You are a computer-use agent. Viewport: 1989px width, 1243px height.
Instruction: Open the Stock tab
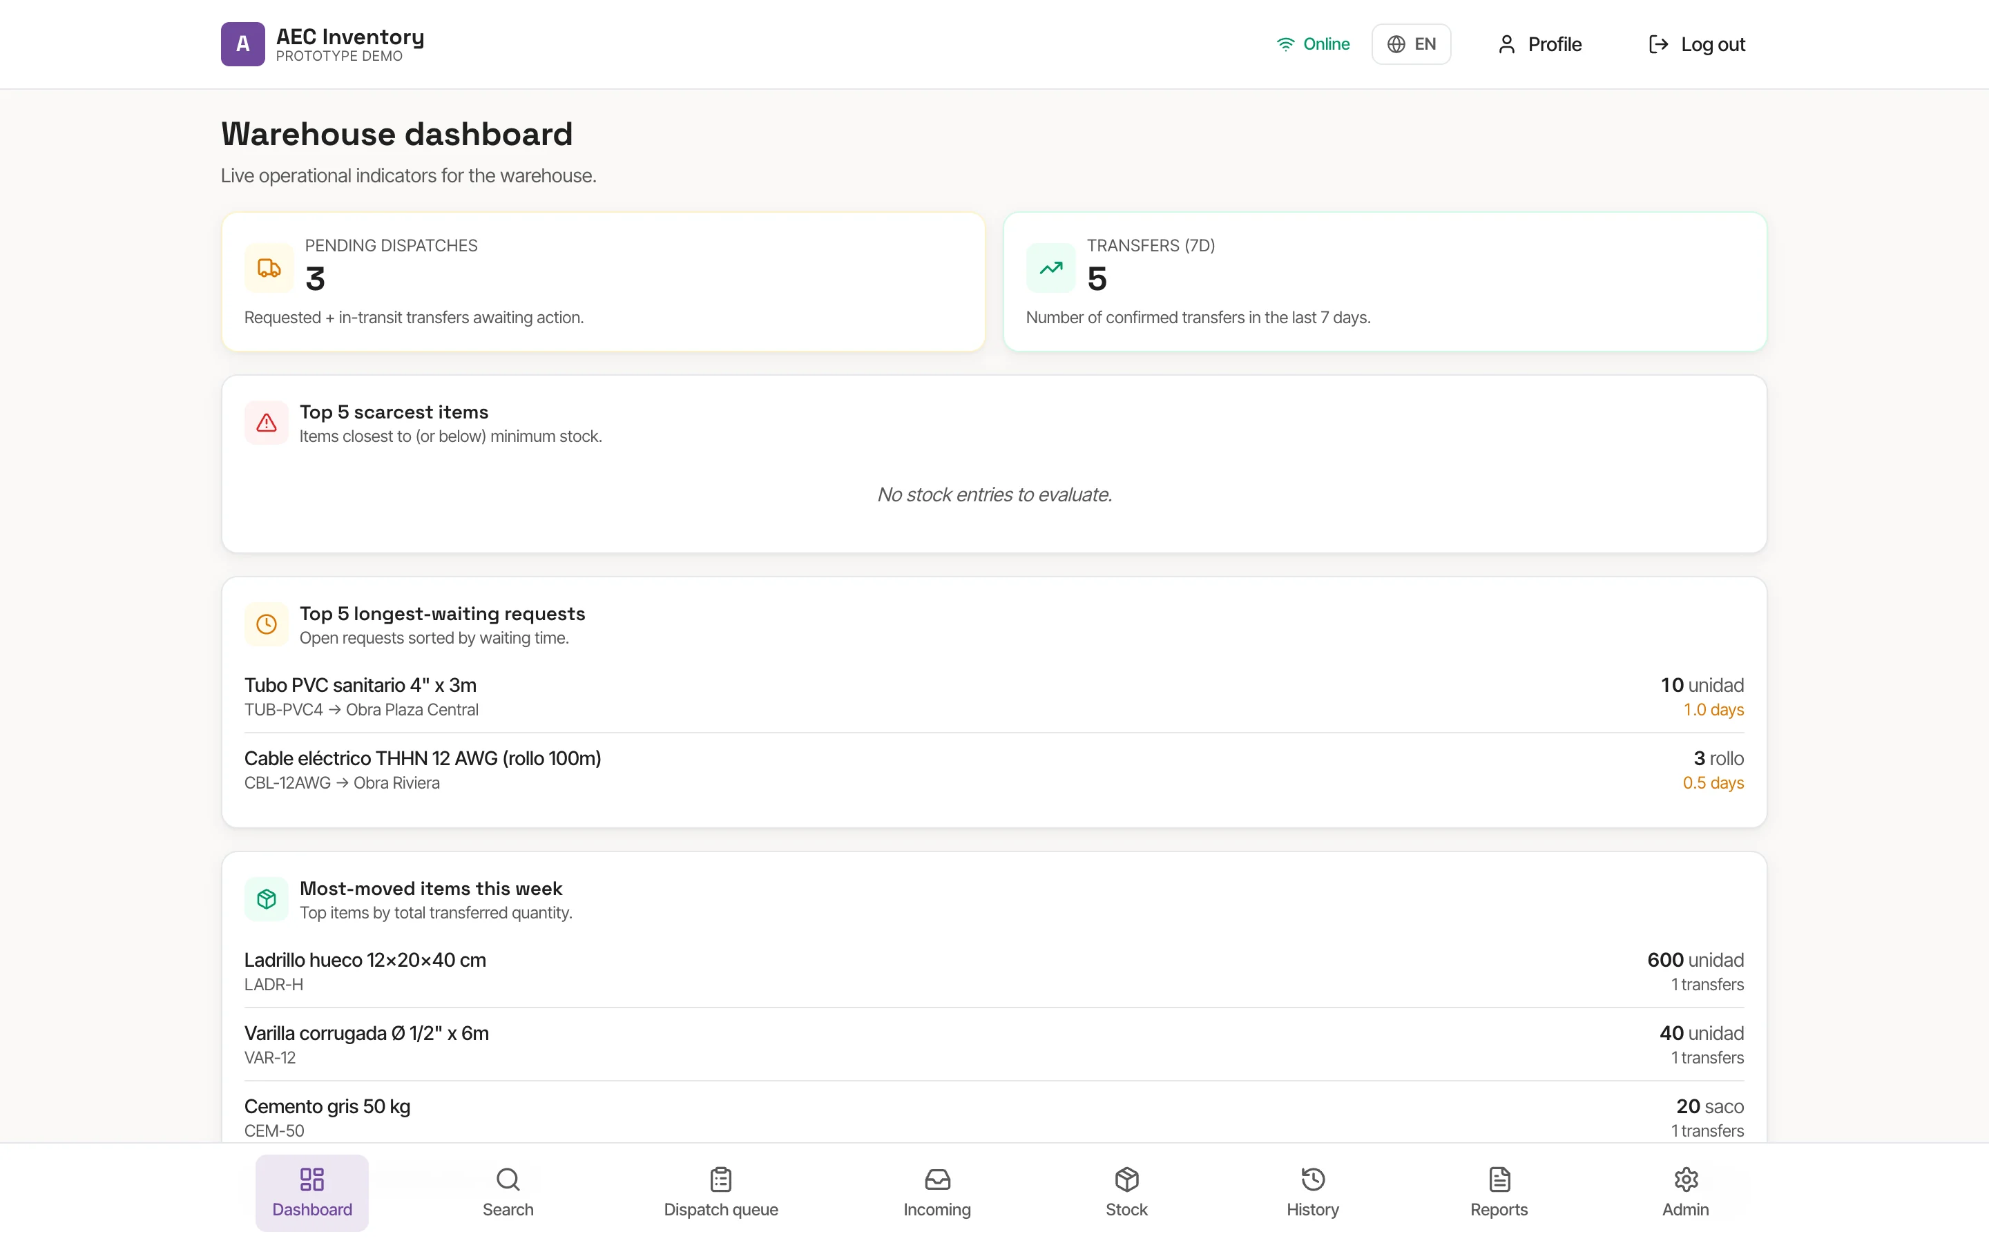coord(1126,1193)
